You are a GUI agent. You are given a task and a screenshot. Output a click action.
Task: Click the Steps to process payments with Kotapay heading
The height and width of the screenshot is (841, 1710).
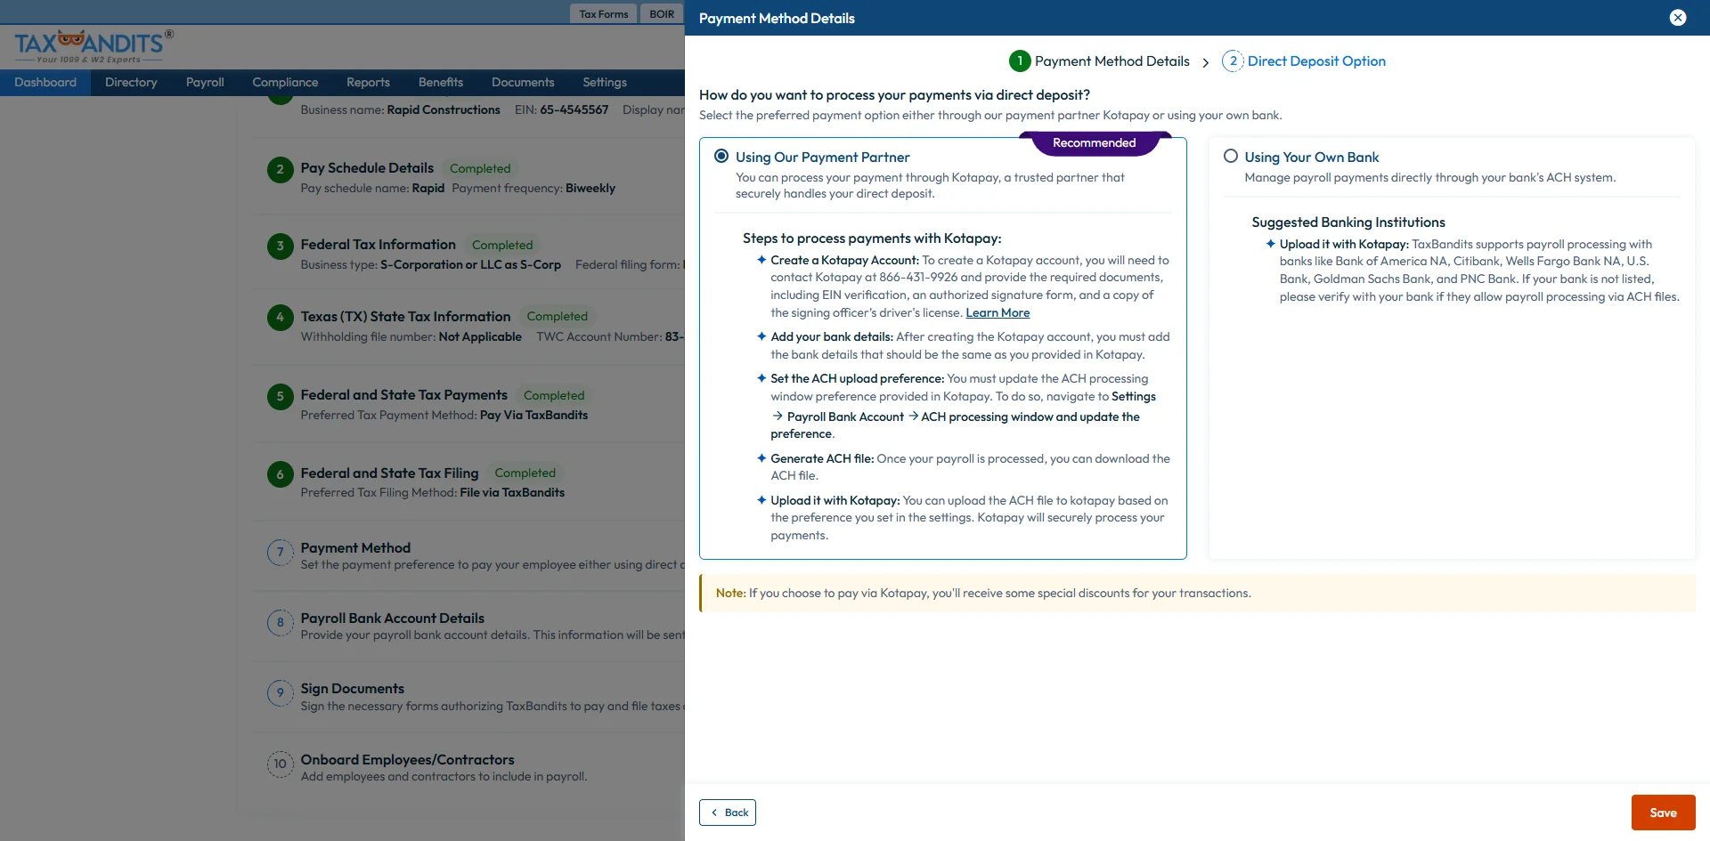coord(872,239)
